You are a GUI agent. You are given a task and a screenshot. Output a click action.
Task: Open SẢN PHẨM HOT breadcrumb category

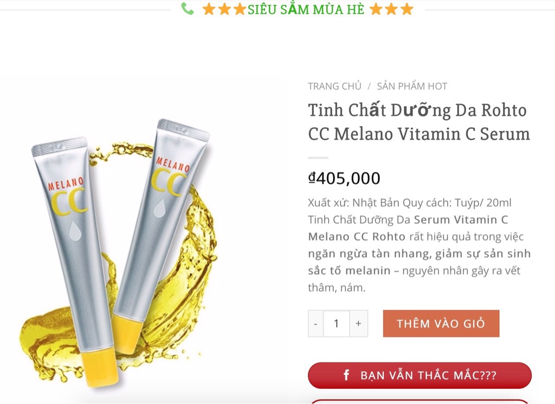[x=412, y=86]
